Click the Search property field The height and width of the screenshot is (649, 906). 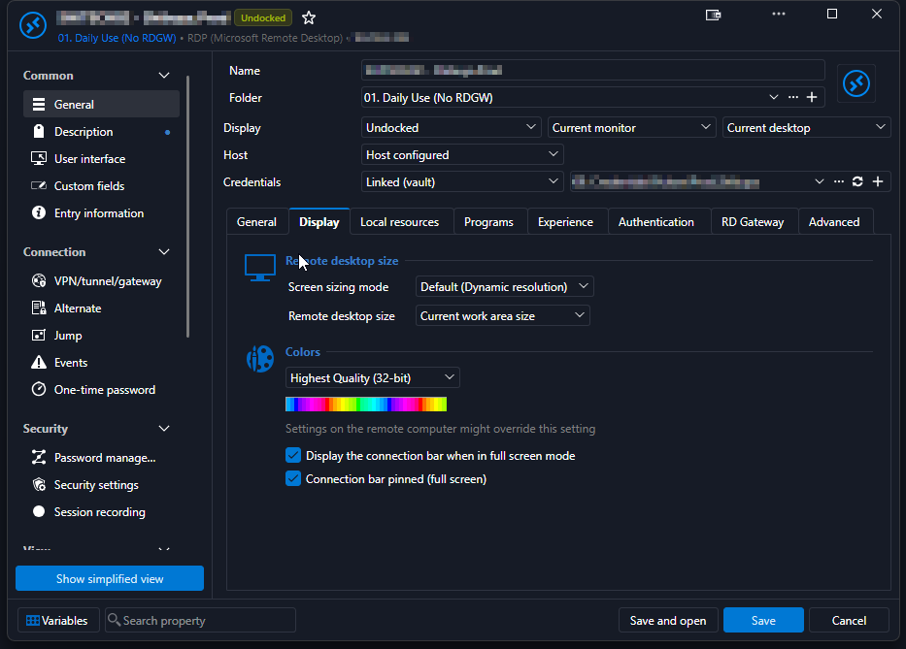pyautogui.click(x=200, y=620)
